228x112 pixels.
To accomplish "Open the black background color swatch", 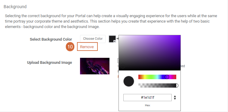I will coord(112,39).
